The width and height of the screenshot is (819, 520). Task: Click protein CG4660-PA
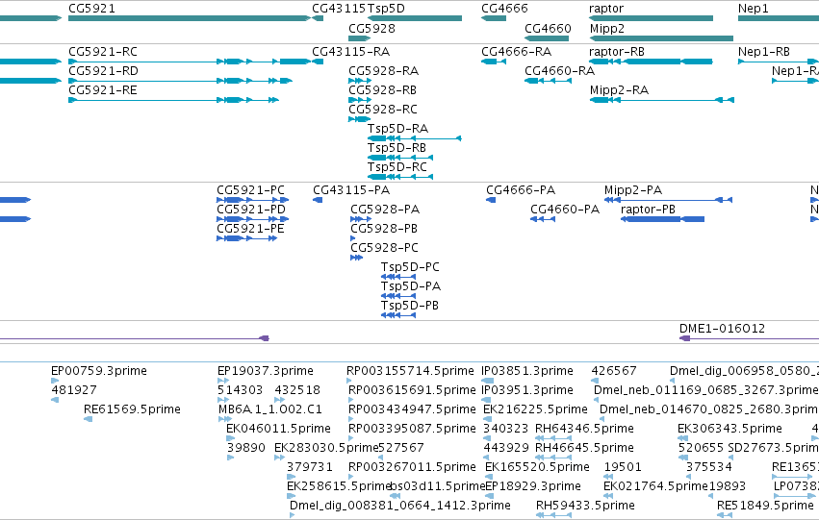pos(543,219)
